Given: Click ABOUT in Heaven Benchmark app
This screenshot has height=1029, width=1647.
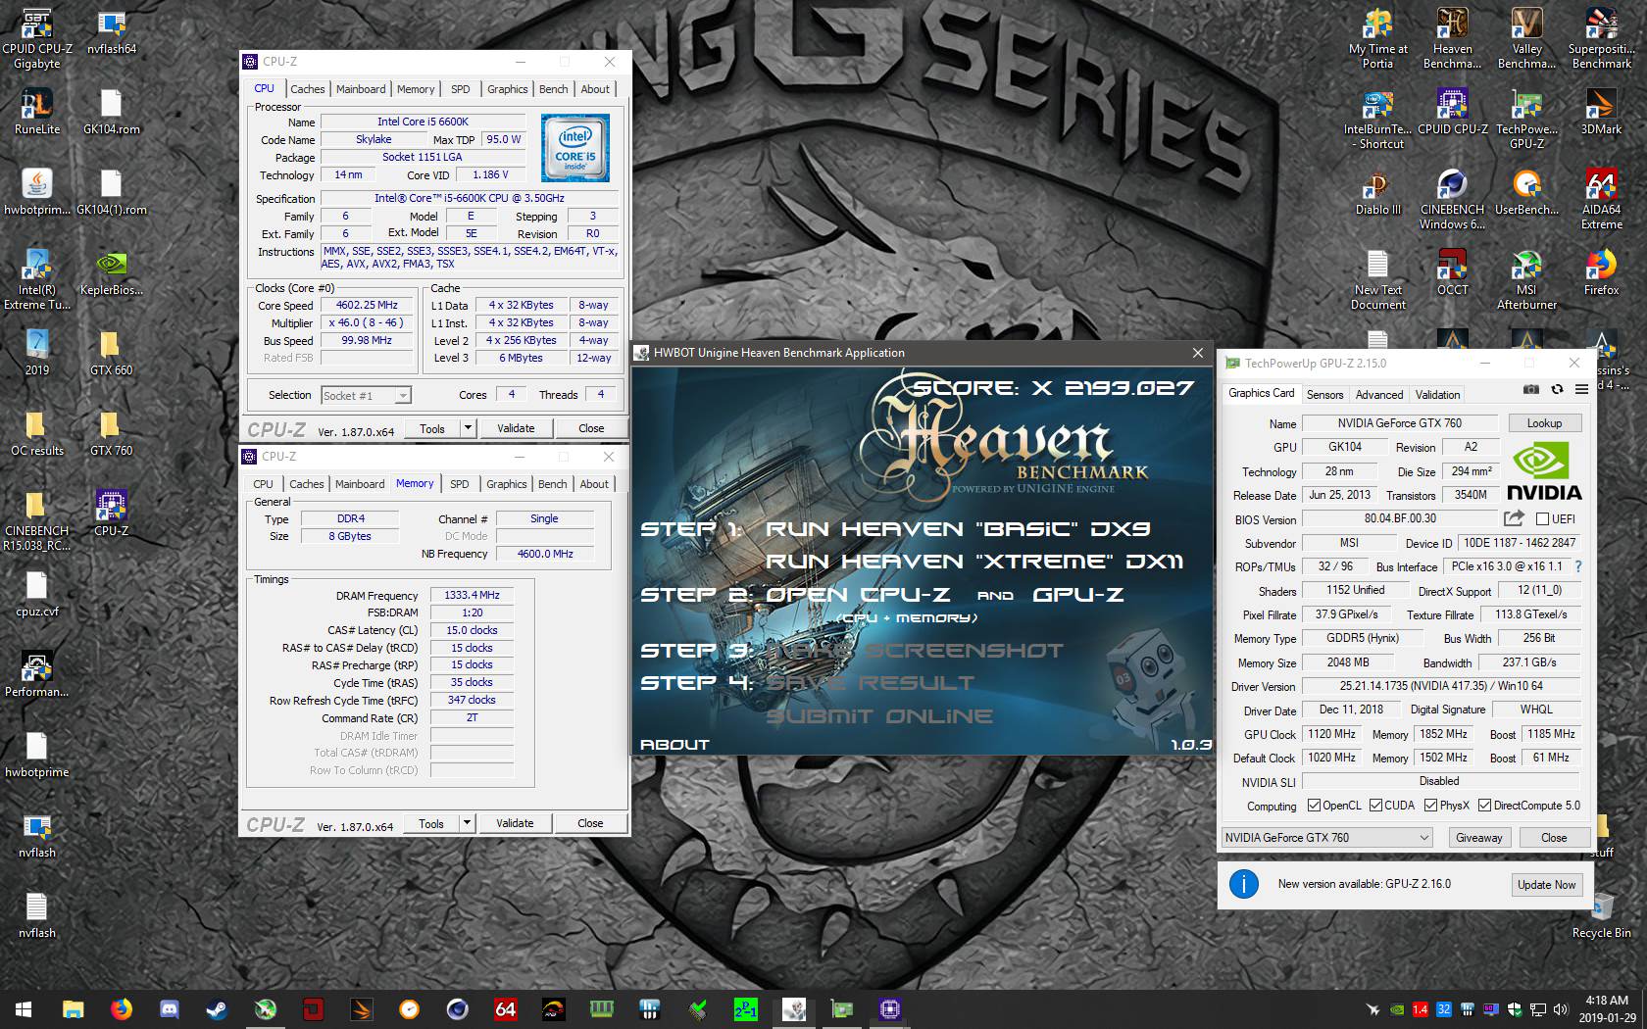Looking at the screenshot, I should tap(674, 745).
